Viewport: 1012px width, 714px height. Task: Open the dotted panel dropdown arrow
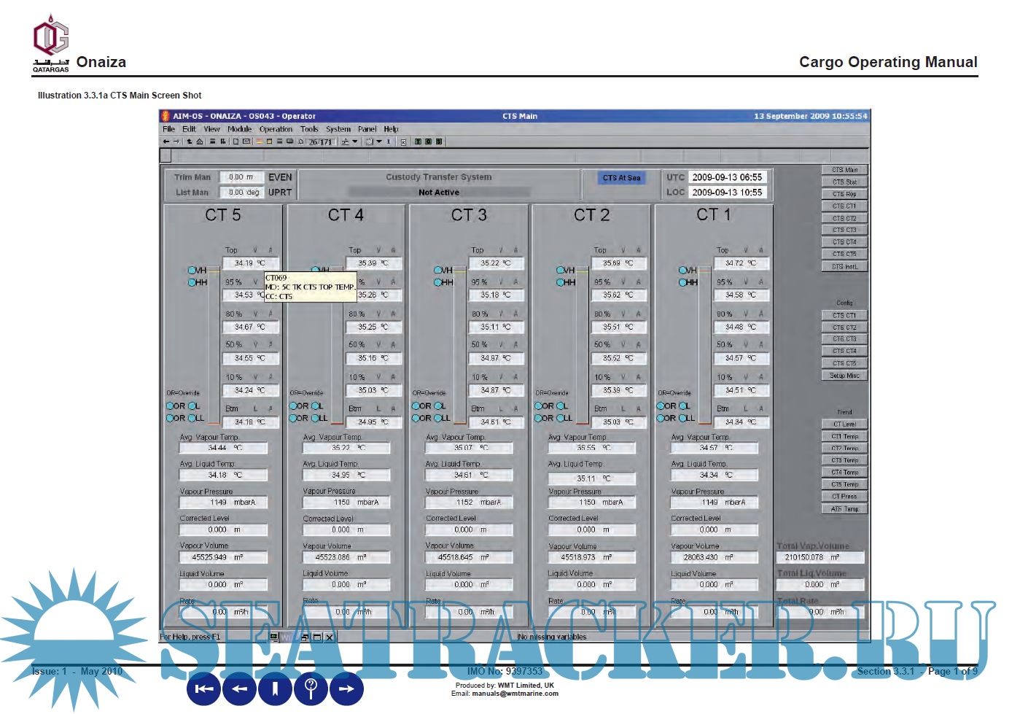tap(379, 141)
